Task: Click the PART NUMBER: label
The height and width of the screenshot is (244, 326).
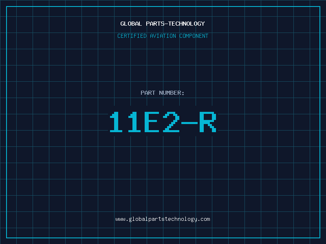Action: 163,93
